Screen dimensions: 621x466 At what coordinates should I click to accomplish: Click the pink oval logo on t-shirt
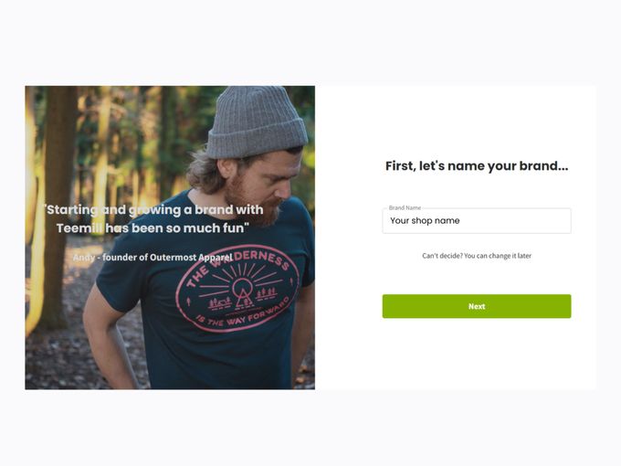[237, 288]
